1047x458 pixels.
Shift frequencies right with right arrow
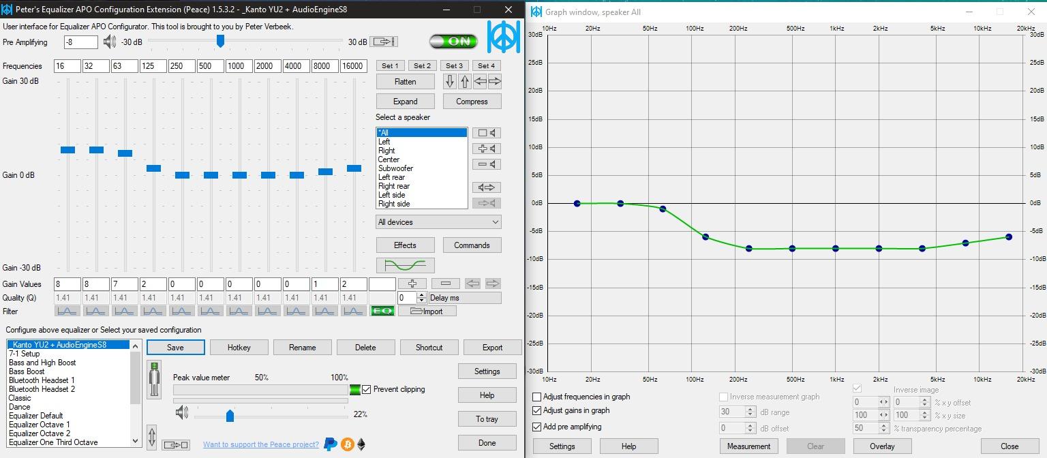(494, 82)
